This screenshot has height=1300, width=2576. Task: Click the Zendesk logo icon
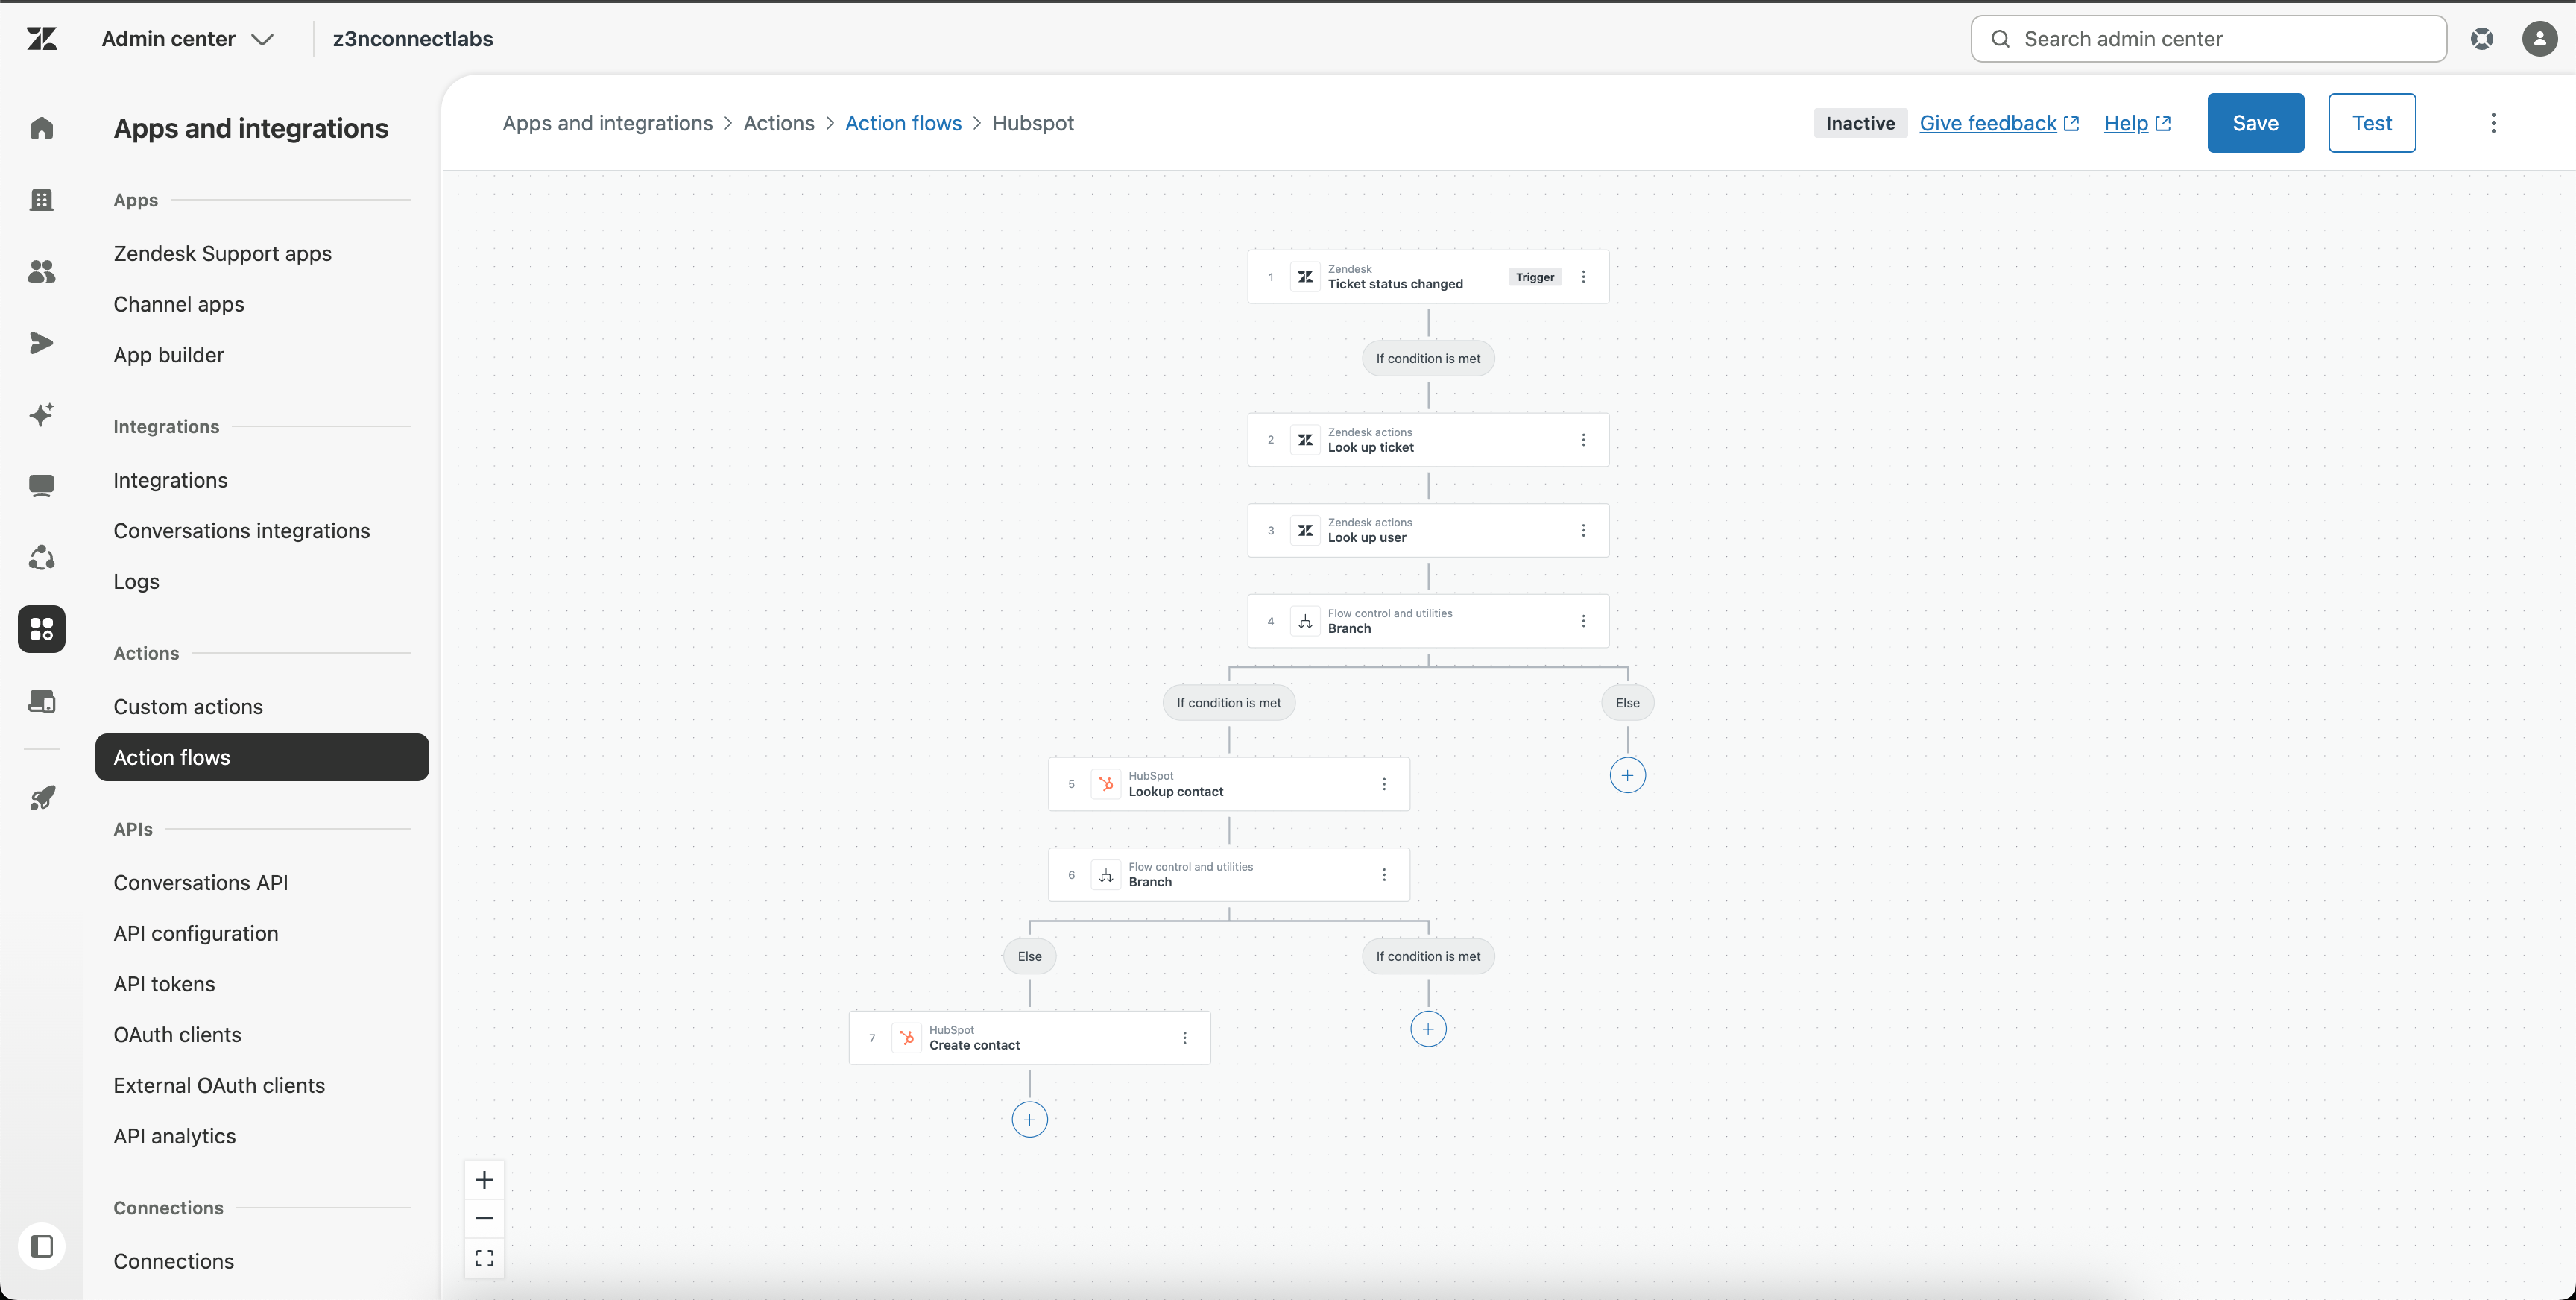pyautogui.click(x=41, y=38)
